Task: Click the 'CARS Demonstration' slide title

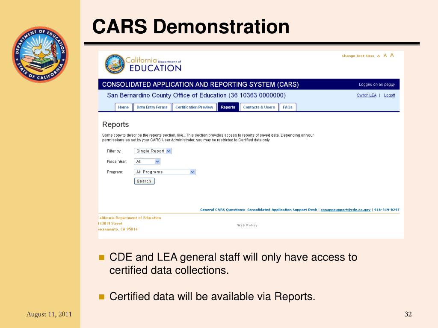Action: (x=191, y=27)
